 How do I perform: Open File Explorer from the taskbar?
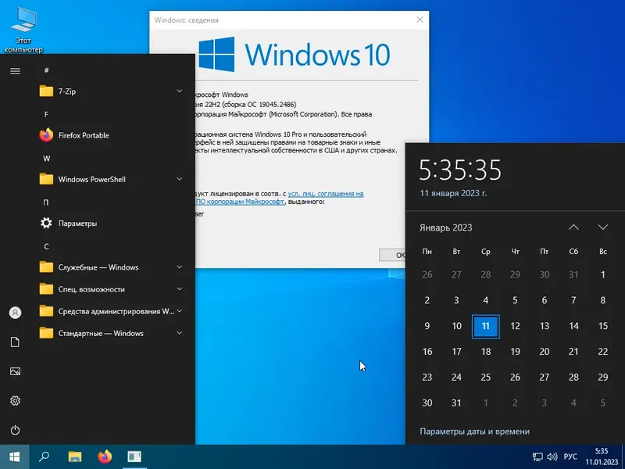coord(74,456)
